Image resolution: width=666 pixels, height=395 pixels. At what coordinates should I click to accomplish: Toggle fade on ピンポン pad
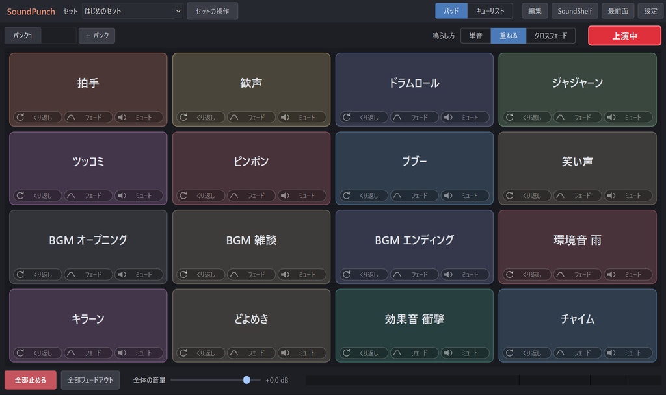tap(251, 196)
